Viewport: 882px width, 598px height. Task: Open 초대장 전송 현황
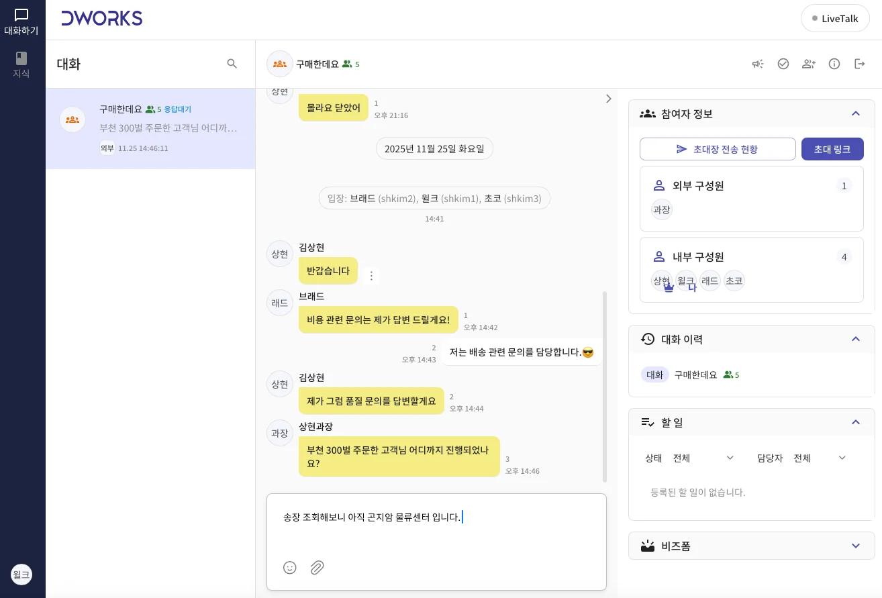tap(718, 149)
